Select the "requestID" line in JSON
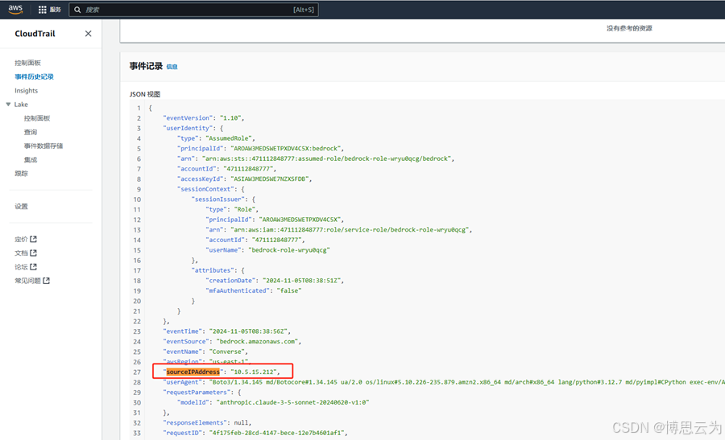 (255, 433)
